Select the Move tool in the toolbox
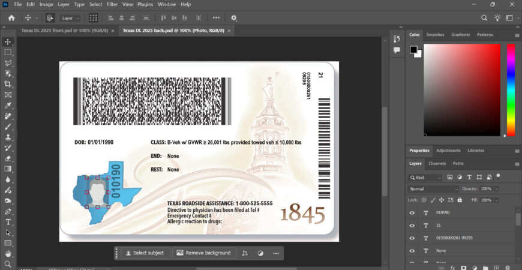The height and width of the screenshot is (270, 522). 8,42
